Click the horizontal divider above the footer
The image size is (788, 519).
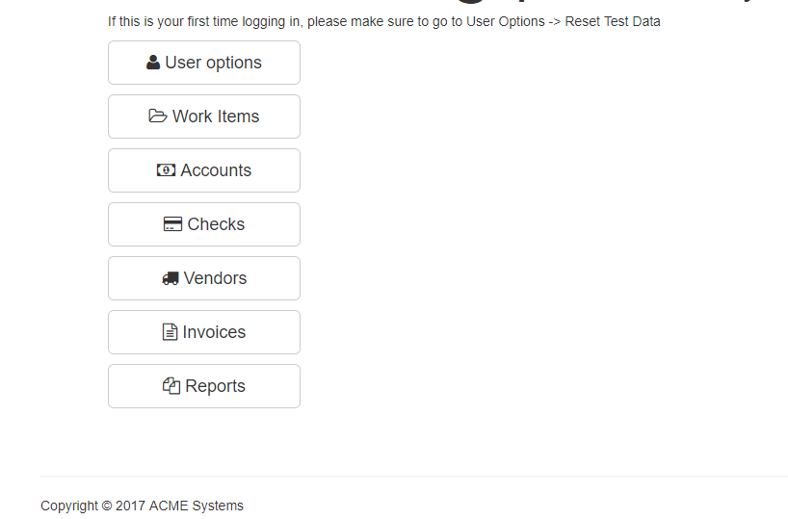coord(414,476)
